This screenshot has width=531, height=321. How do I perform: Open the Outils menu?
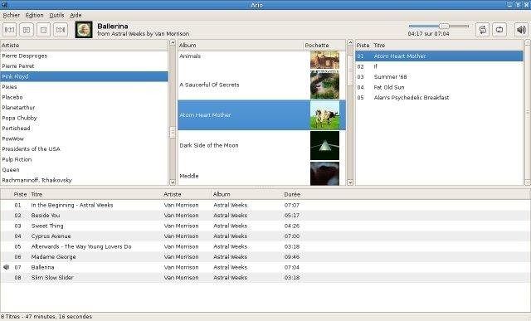(x=56, y=15)
